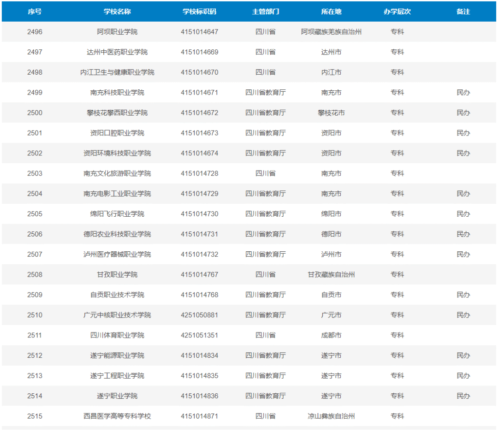Image resolution: width=498 pixels, height=432 pixels.
Task: Click school code 4151014836
Action: [x=200, y=396]
